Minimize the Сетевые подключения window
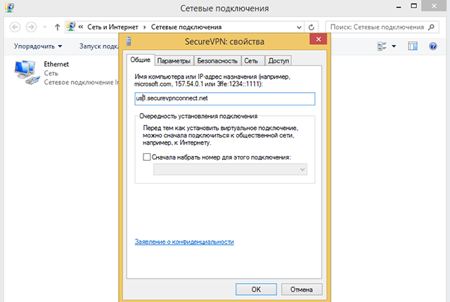The height and width of the screenshot is (302, 450). [399, 7]
